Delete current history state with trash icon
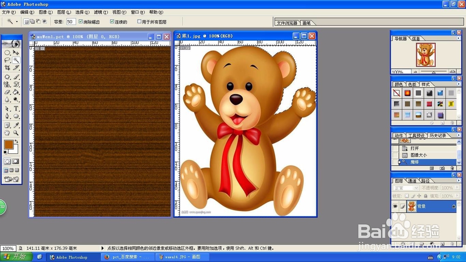Screen dimensions: 466x262 click(452, 168)
